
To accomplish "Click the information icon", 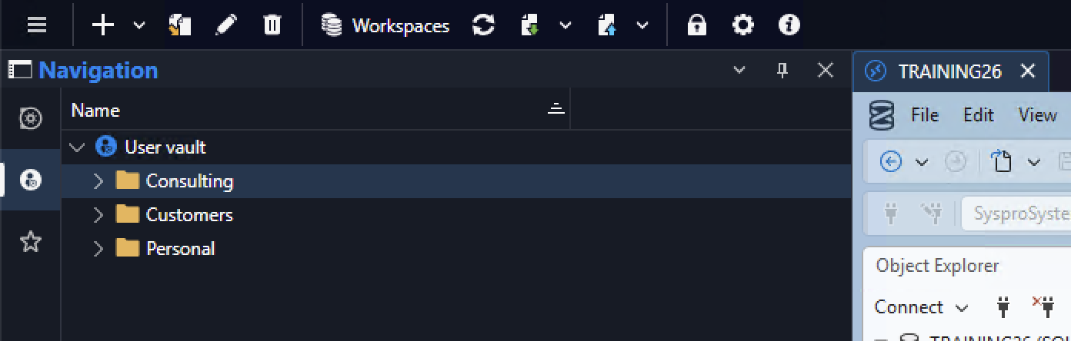I will coord(789,25).
